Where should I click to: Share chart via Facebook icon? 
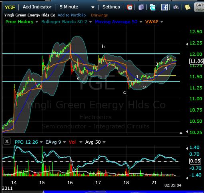coord(165,7)
